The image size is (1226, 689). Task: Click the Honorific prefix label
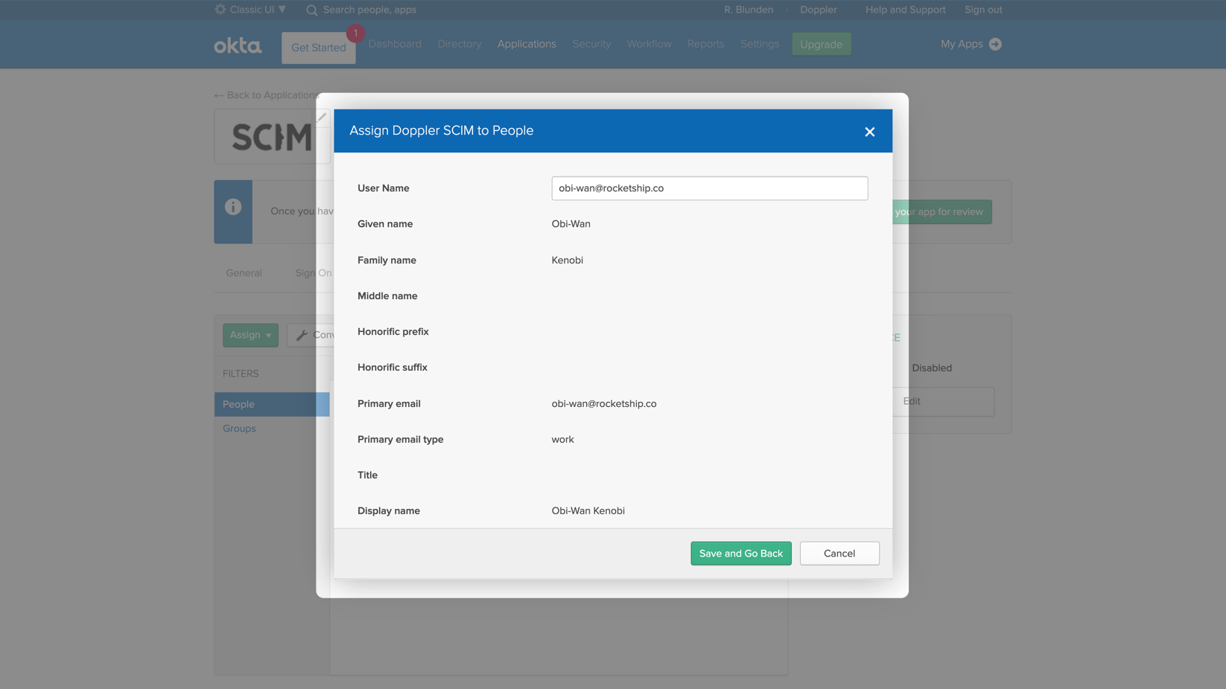393,331
